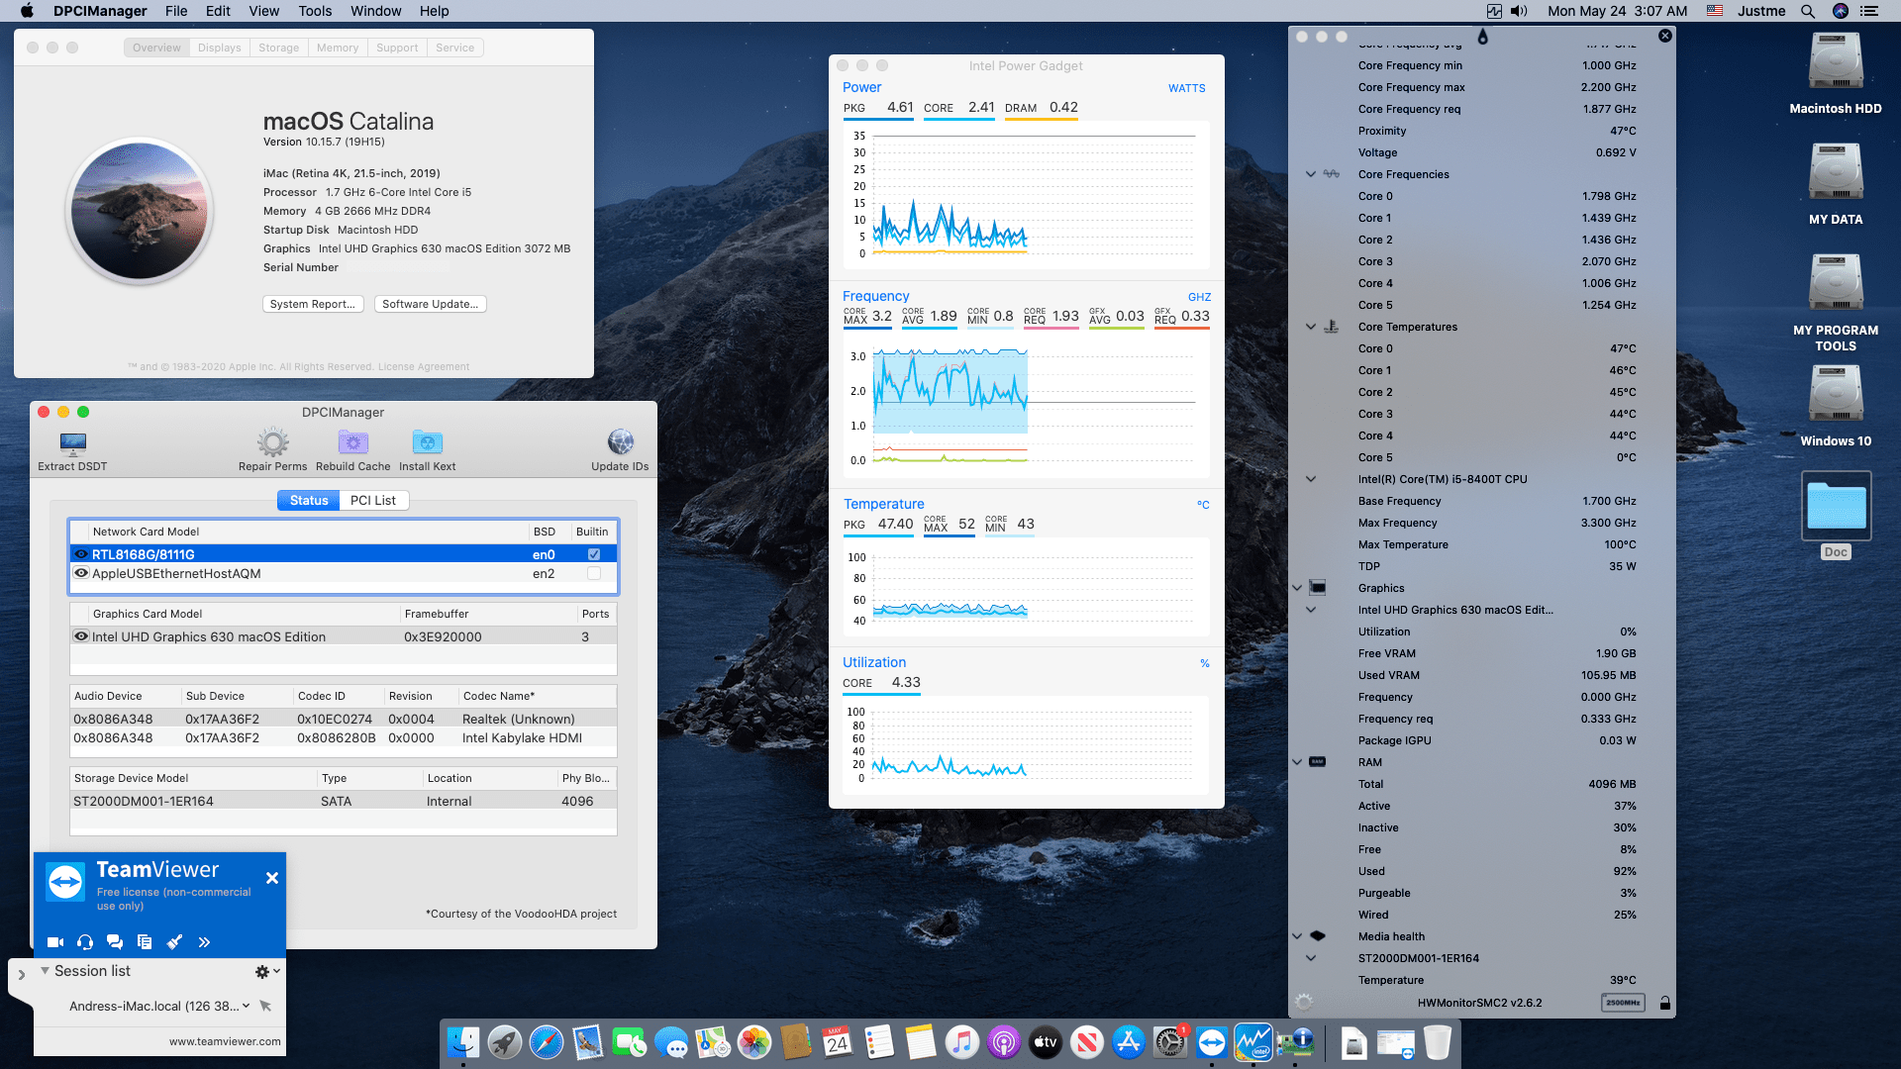Image resolution: width=1901 pixels, height=1069 pixels.
Task: Open the Session list gear dropdown
Action: point(267,972)
